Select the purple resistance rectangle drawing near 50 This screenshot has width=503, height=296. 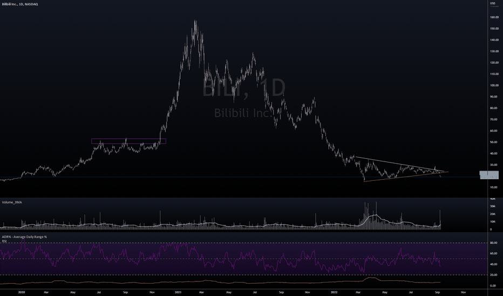point(128,141)
